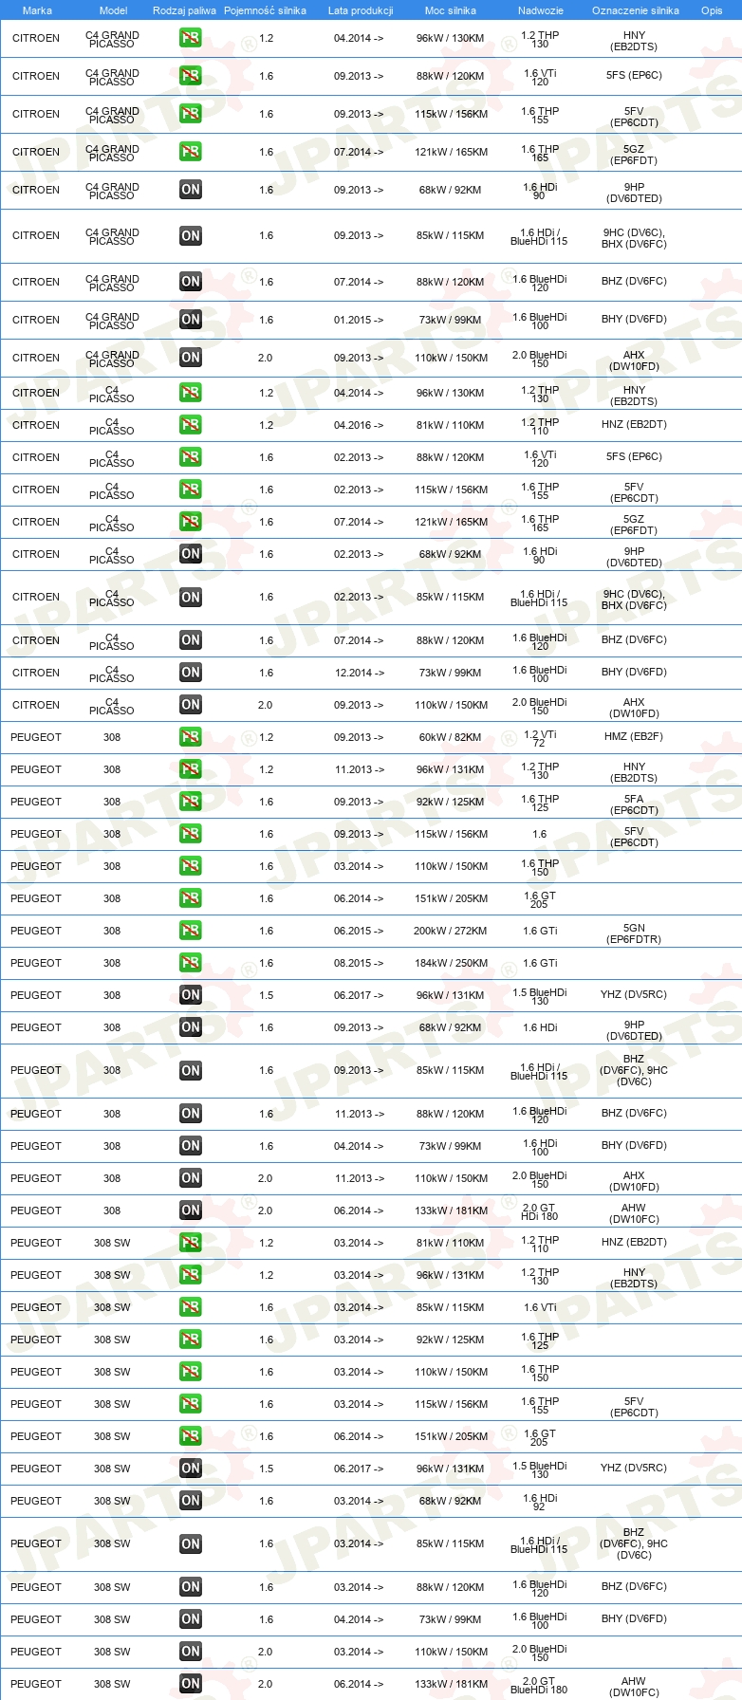Select the 06.2015 production date cell
This screenshot has width=742, height=1700.
359,932
